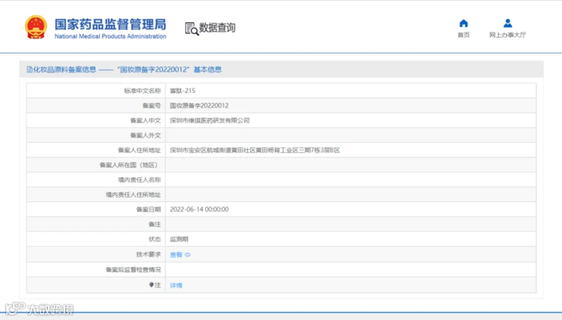Viewport: 562px width, 320px height.
Task: Click the national emblem logo
Action: click(x=36, y=27)
